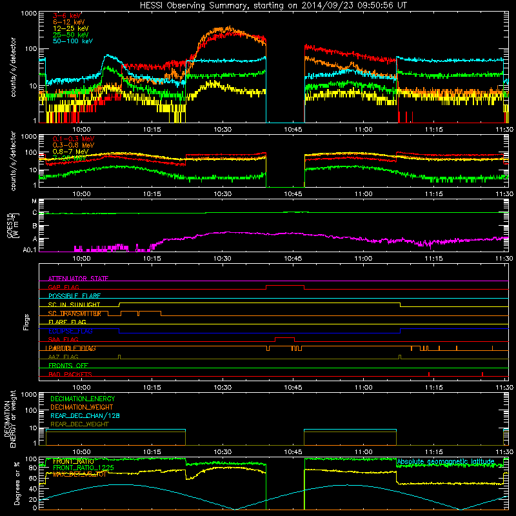The width and height of the screenshot is (516, 516).
Task: Select the PARTICLE_FLAG label
Action: [x=71, y=348]
